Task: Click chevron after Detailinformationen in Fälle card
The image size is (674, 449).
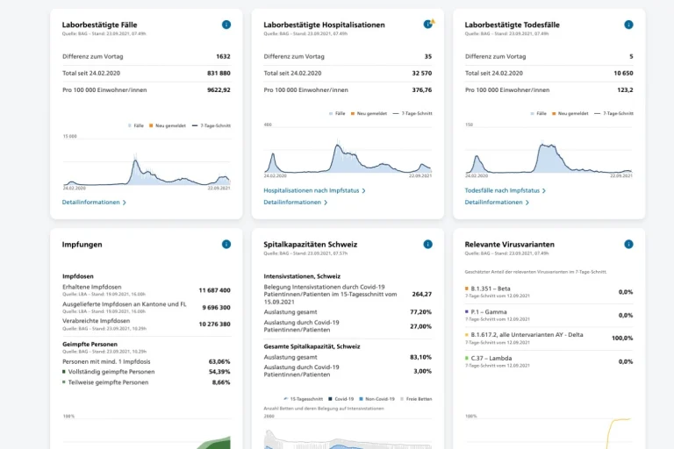Action: [125, 203]
